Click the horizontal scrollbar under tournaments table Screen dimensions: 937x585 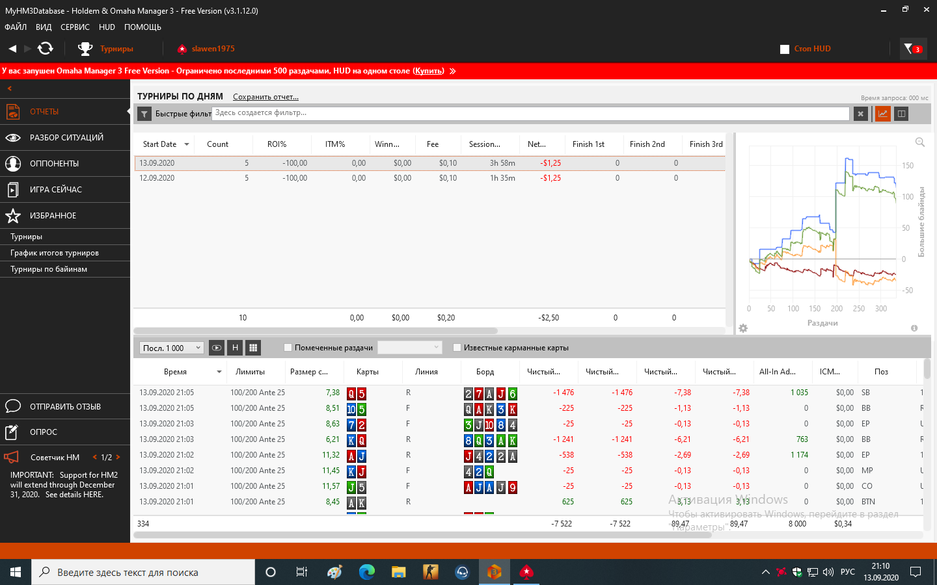tap(316, 331)
